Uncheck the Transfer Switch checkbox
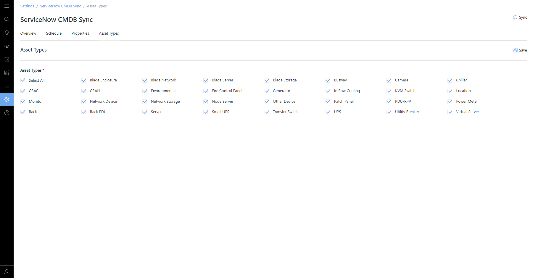 (267, 112)
